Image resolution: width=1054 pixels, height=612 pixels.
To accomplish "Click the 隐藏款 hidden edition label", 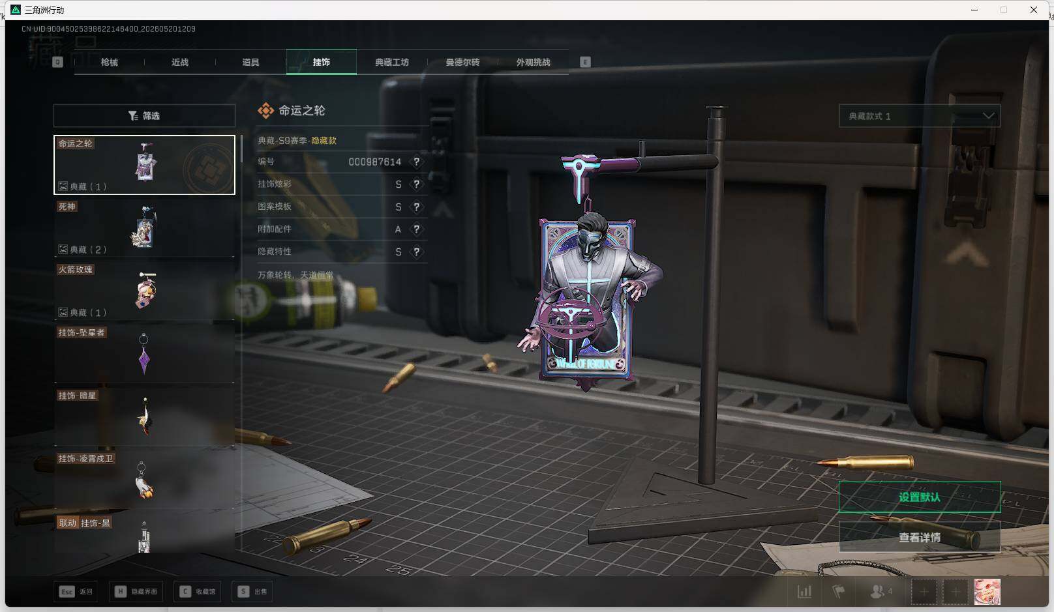I will (324, 141).
